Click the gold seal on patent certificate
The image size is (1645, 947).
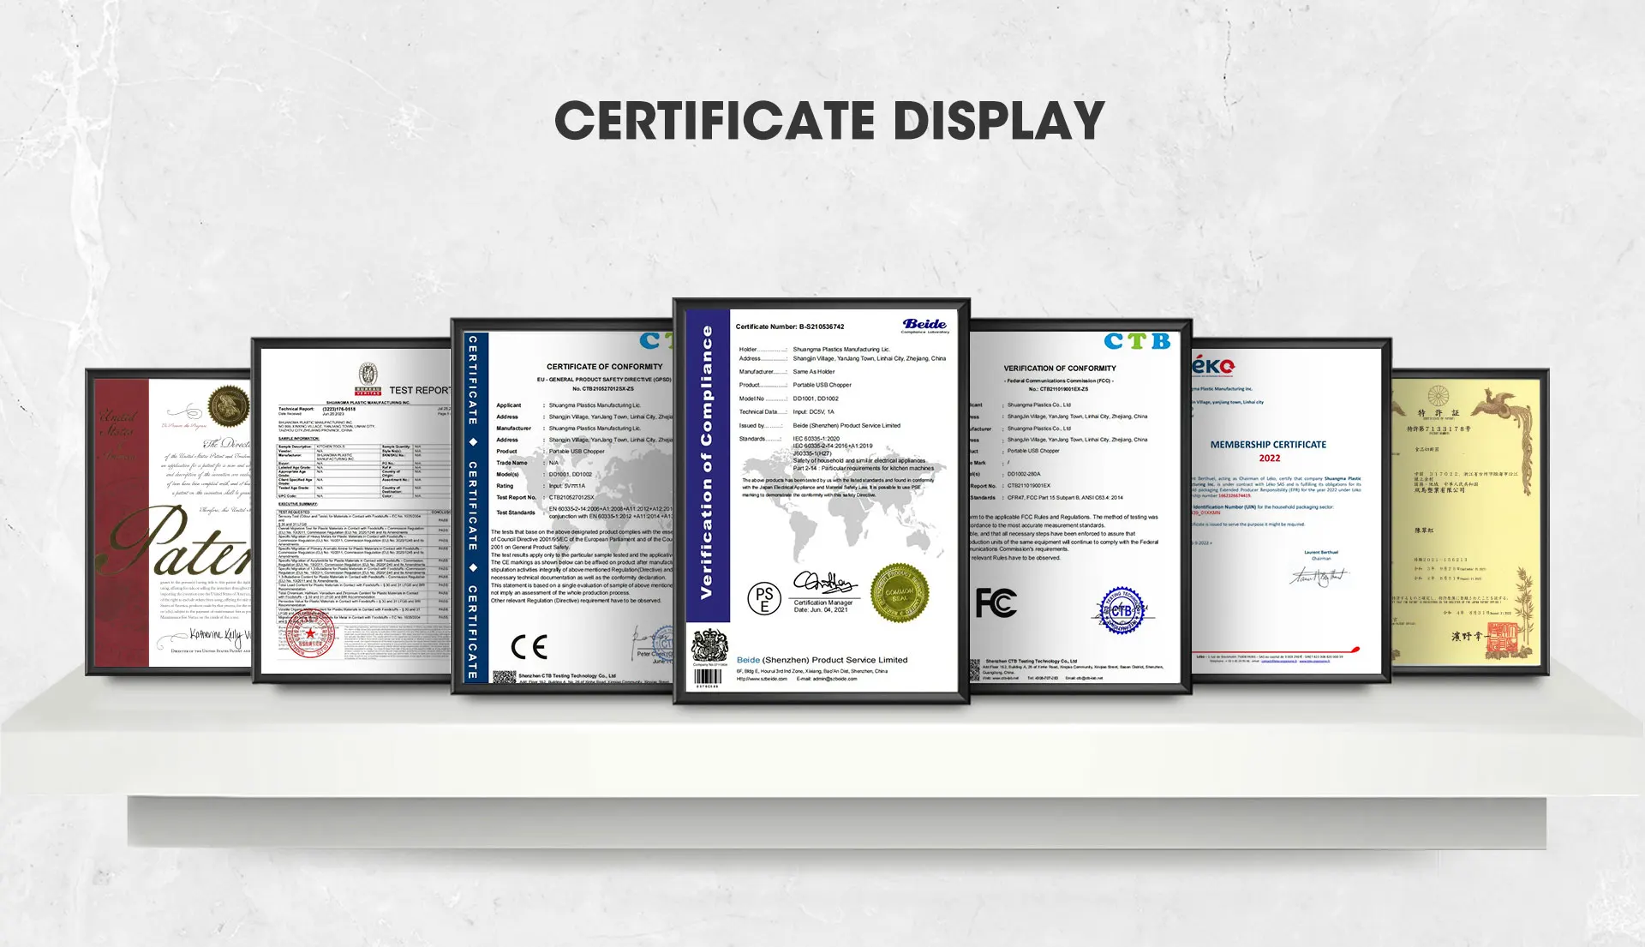point(229,406)
